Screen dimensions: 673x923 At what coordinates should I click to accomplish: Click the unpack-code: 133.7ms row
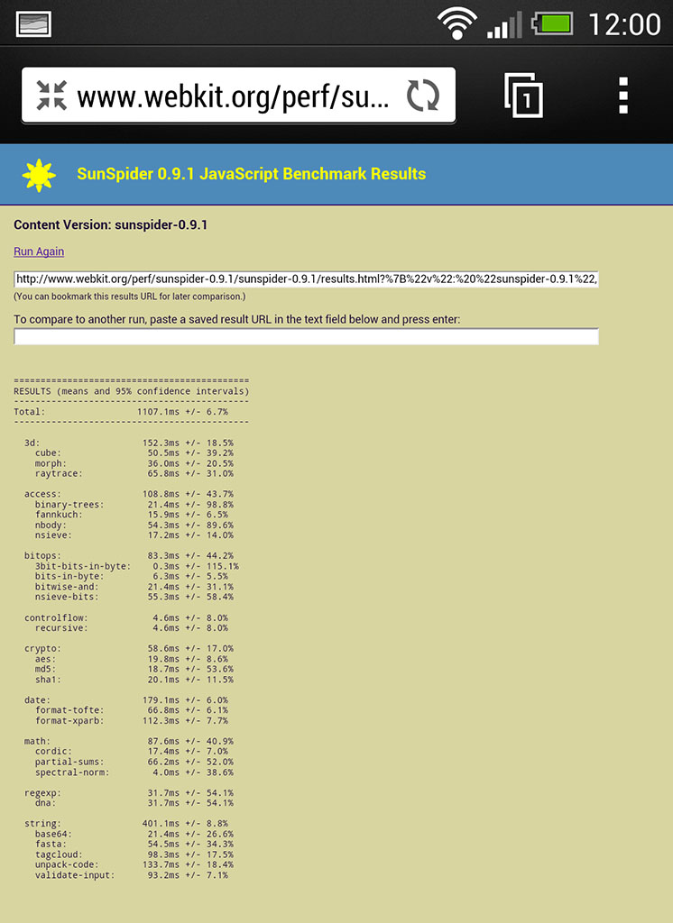(x=134, y=864)
